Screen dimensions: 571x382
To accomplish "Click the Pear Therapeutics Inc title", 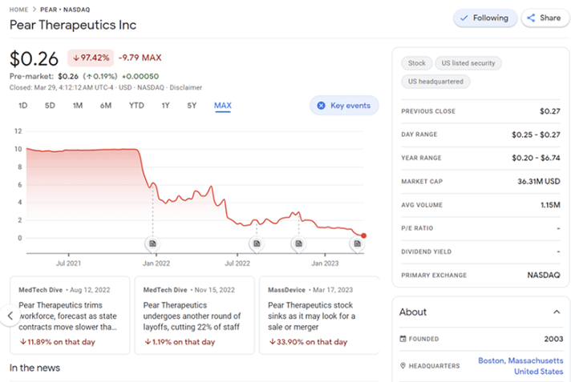I will (x=73, y=25).
